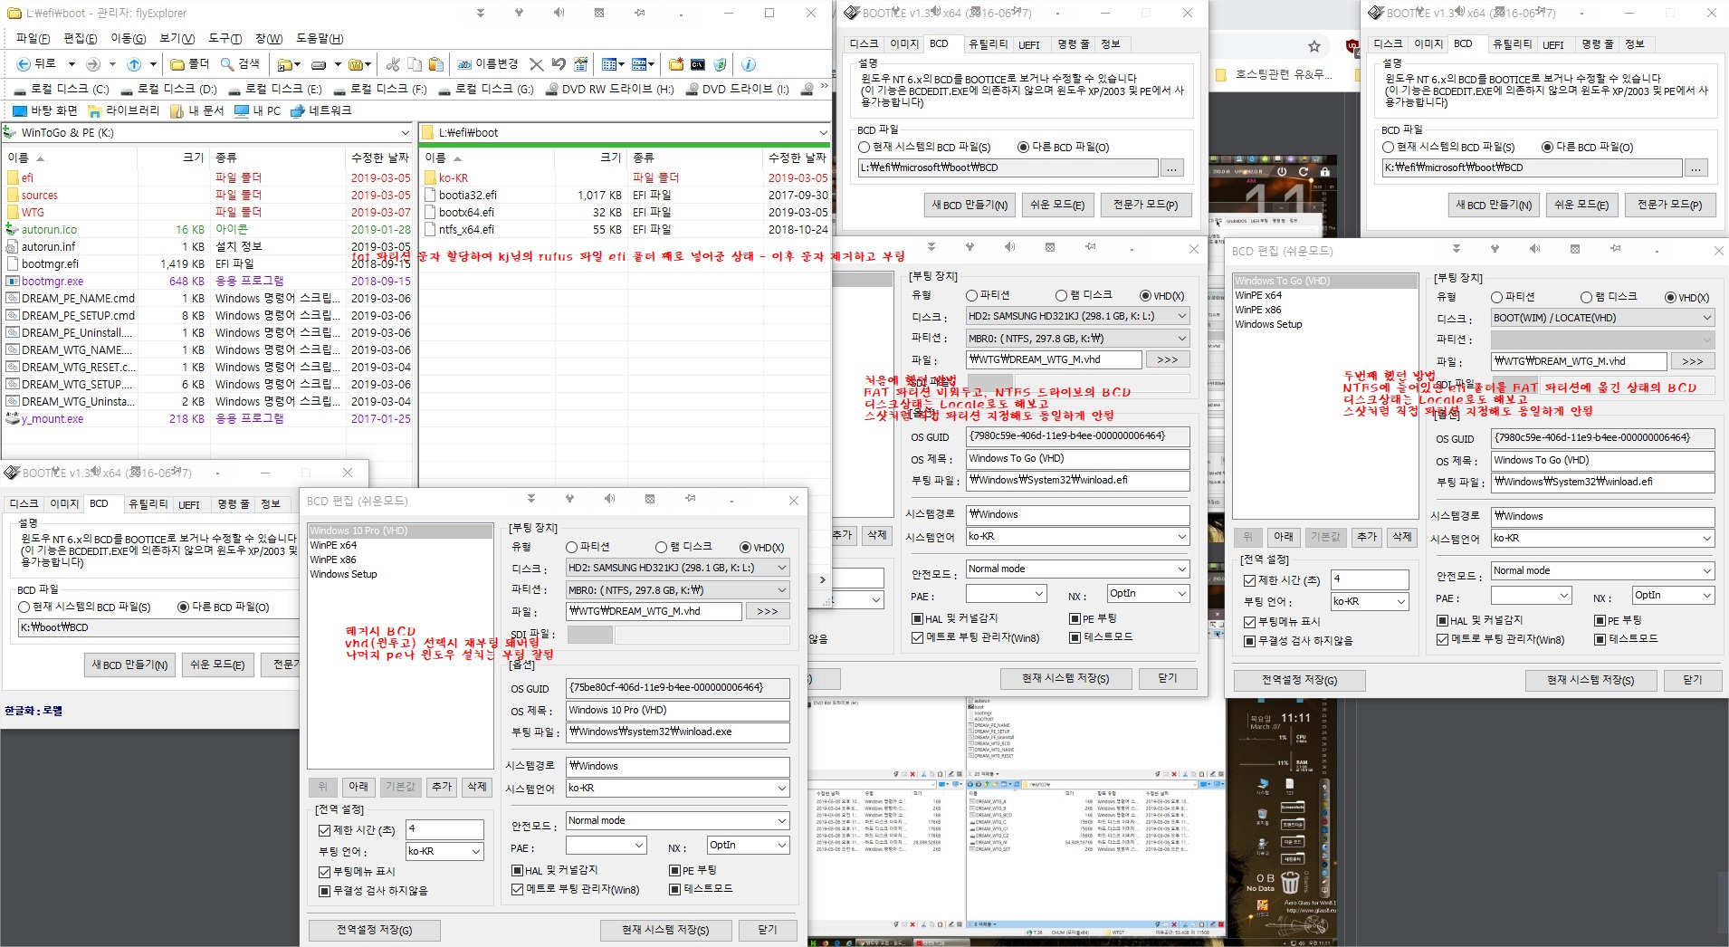Expand the 뒤로 history dropdown arrow
Viewport: 1729px width, 947px height.
(71, 64)
